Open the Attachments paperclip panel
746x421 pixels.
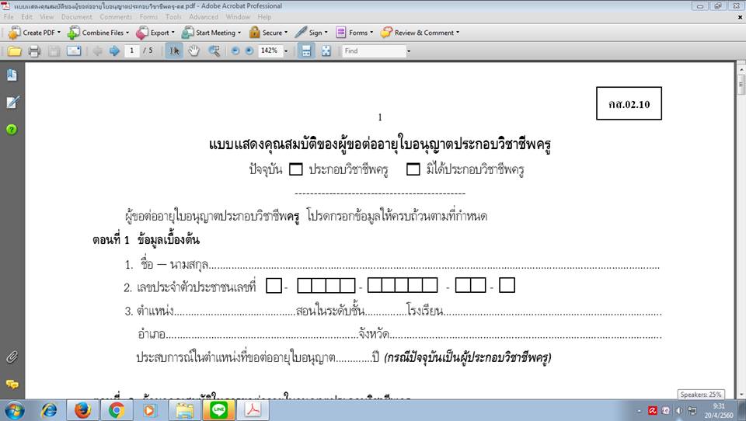(x=12, y=357)
